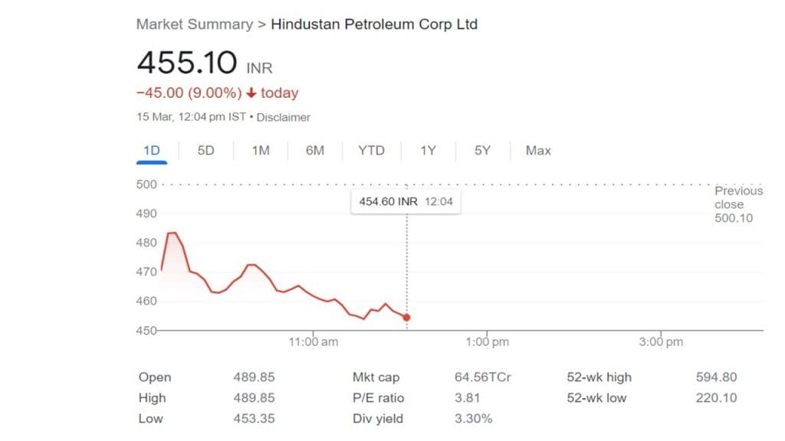Select the 1D time range tab

[152, 151]
